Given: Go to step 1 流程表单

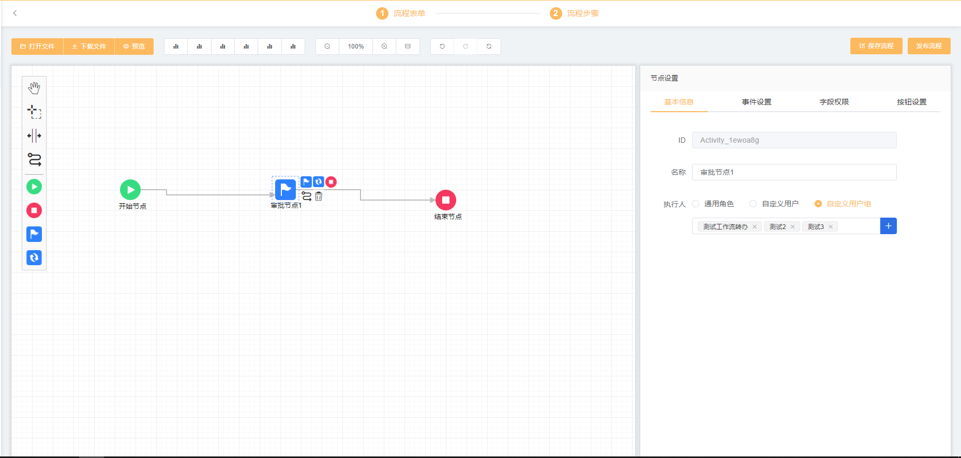Looking at the screenshot, I should coord(401,13).
